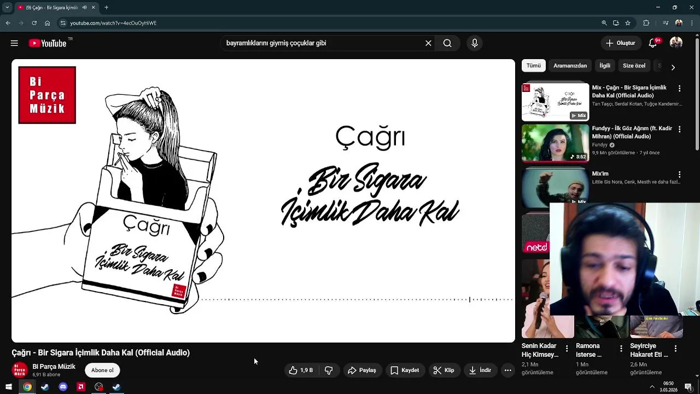700x394 pixels.
Task: Open Discord from the taskbar
Action: tap(63, 387)
